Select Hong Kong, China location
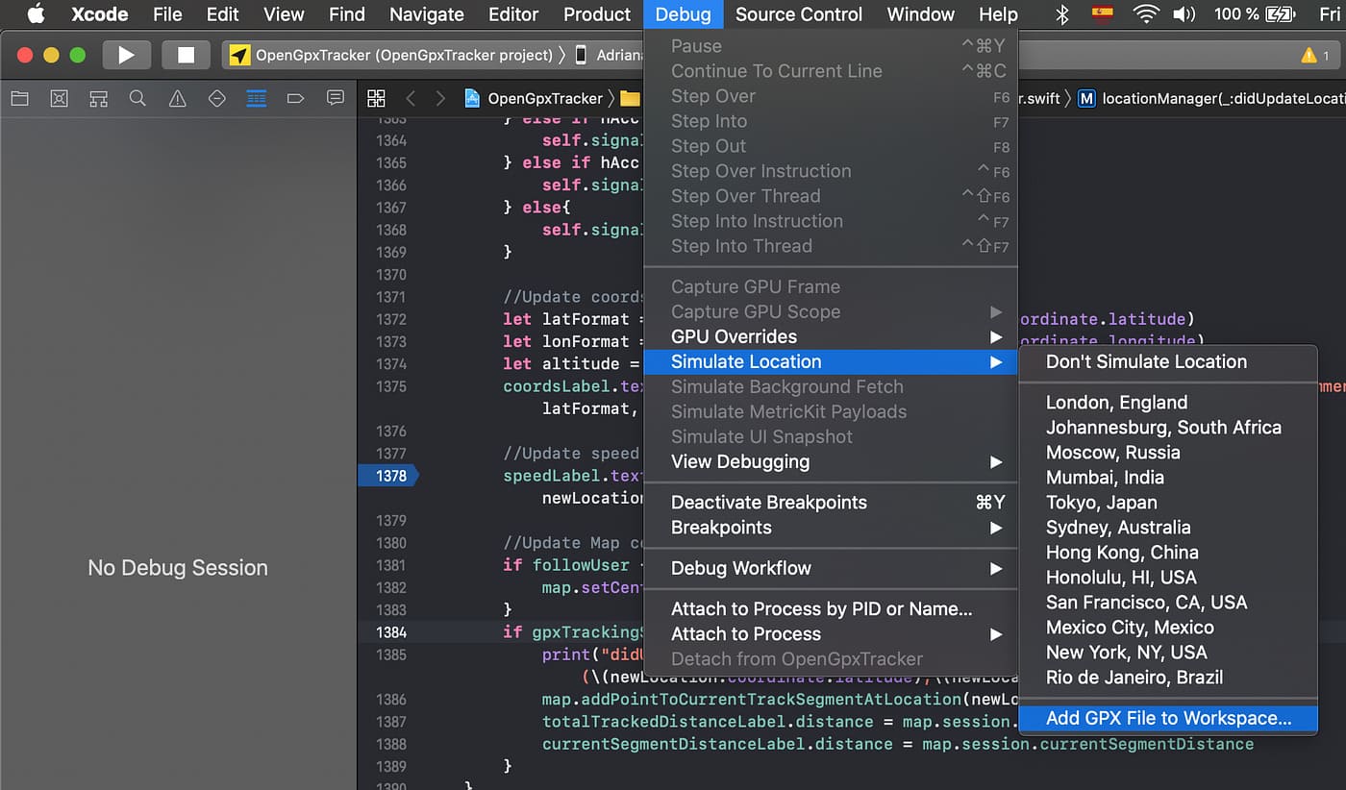Screen dimensions: 1346x790 (x=1168, y=552)
